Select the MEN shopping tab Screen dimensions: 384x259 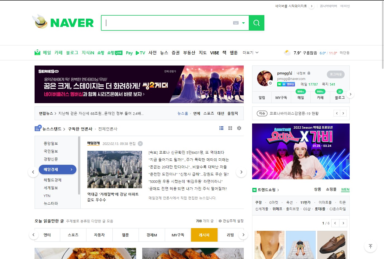point(345,190)
